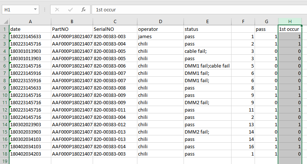The image size is (307, 164).
Task: Select row 18 header
Action: click(x=4, y=154)
